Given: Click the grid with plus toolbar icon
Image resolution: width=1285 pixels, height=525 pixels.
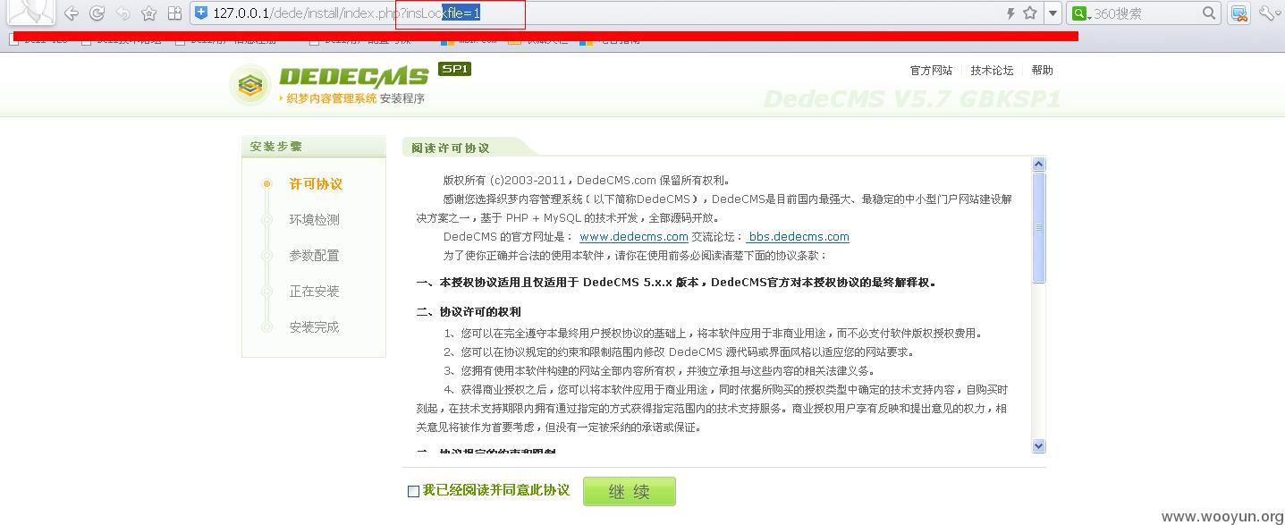Looking at the screenshot, I should click(175, 13).
